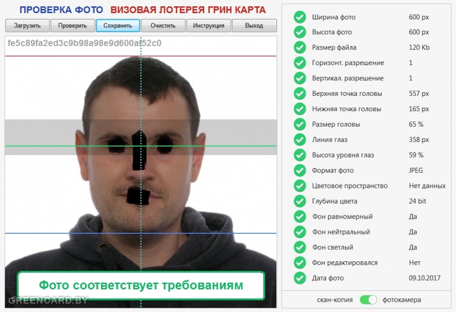Click the Загрузить button
The width and height of the screenshot is (456, 312).
click(27, 26)
